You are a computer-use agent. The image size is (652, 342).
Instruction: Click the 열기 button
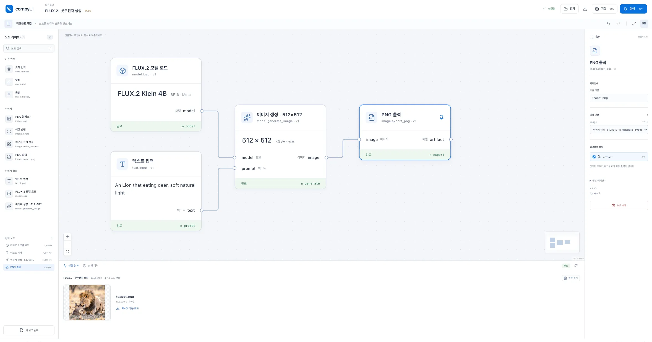click(569, 9)
